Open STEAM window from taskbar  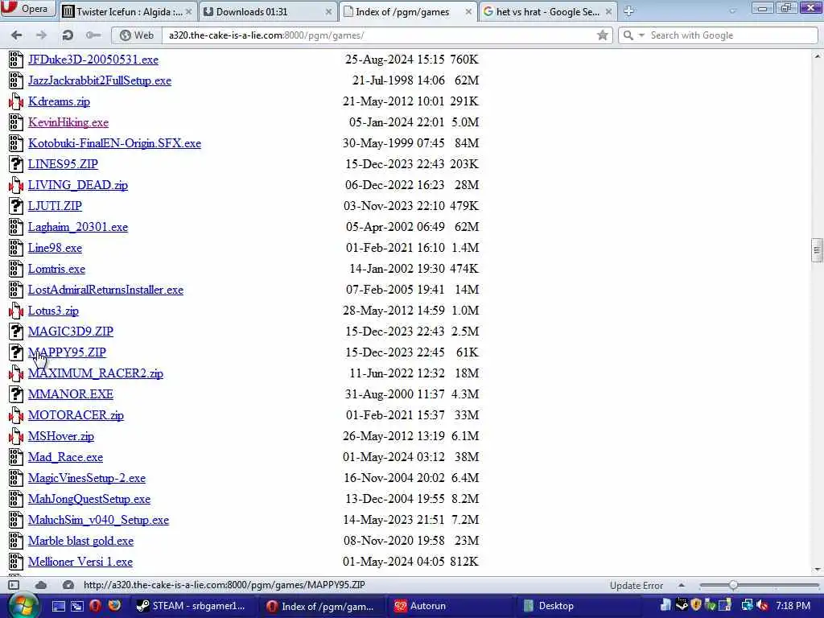click(x=192, y=606)
